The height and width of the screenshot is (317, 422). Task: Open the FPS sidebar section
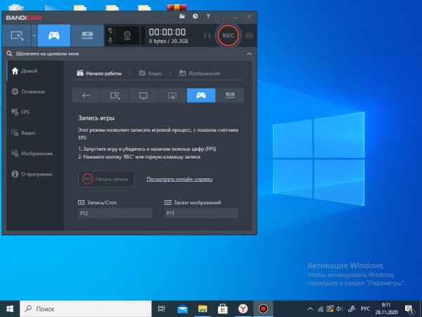[35, 112]
